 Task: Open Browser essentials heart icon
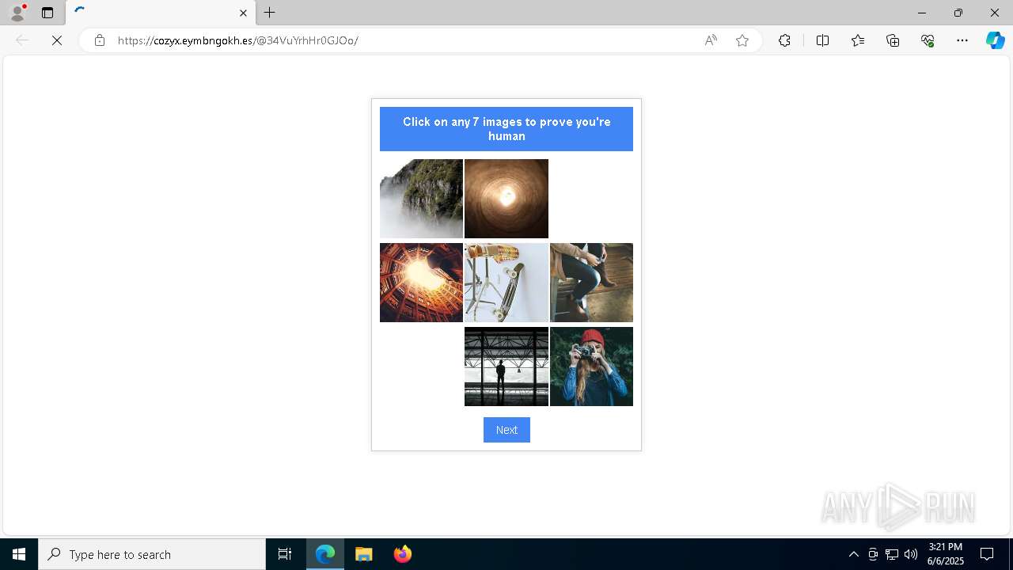pos(928,40)
